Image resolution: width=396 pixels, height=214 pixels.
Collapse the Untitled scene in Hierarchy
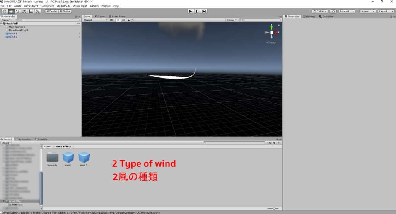click(x=1, y=24)
